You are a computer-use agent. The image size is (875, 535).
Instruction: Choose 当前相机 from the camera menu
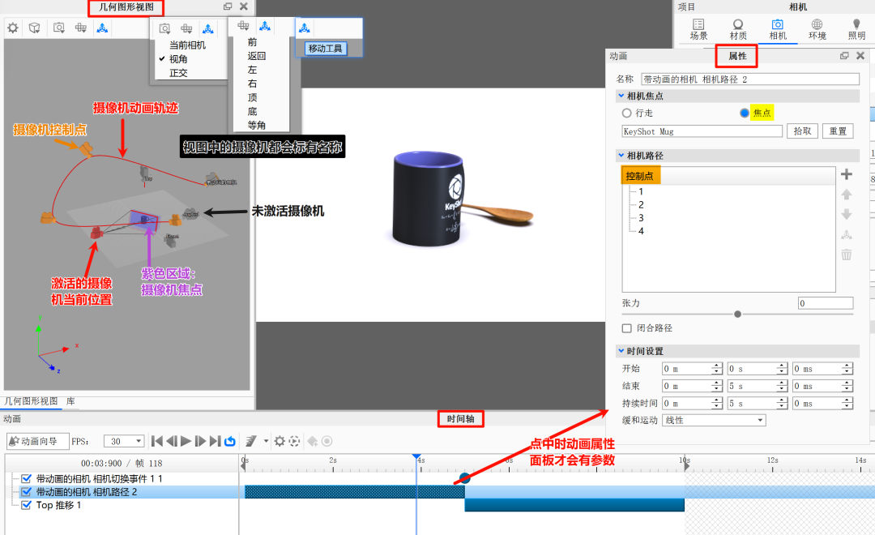[187, 45]
